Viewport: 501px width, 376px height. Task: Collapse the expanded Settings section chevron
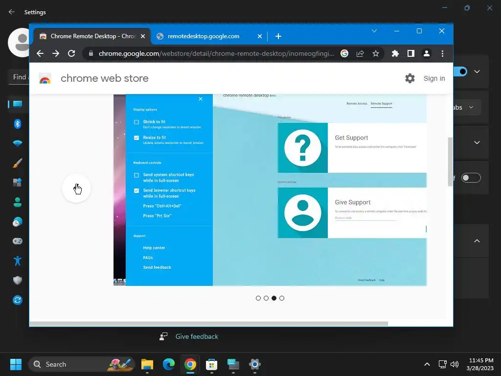pyautogui.click(x=477, y=241)
